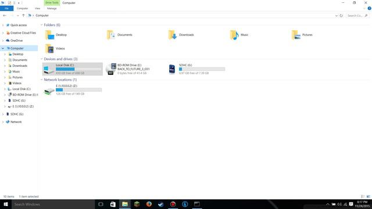Expand Creative Cloud Files in navigation pane

[x=3, y=33]
